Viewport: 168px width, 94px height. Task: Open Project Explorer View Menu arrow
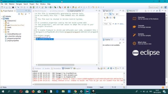(29, 14)
